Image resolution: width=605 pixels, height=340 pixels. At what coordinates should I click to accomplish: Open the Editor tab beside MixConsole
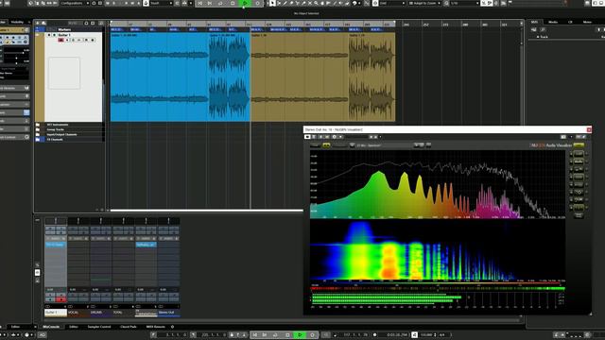click(x=74, y=327)
